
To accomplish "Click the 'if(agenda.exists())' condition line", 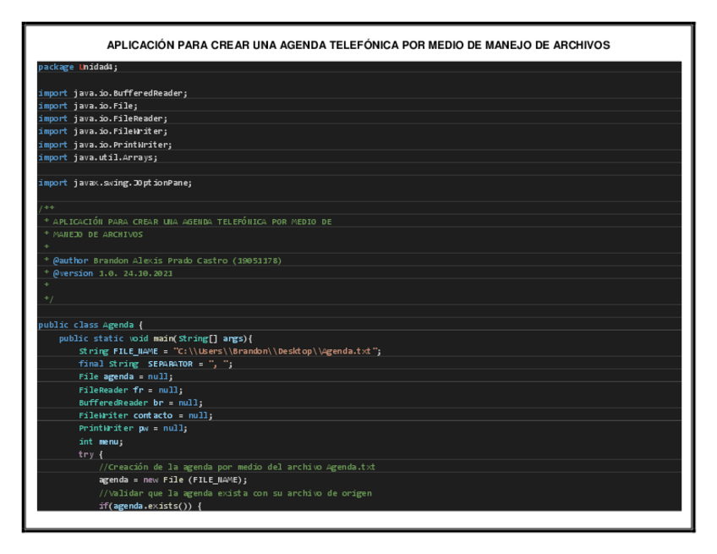I will [151, 506].
